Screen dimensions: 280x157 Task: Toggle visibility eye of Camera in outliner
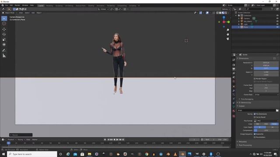pos(277,18)
